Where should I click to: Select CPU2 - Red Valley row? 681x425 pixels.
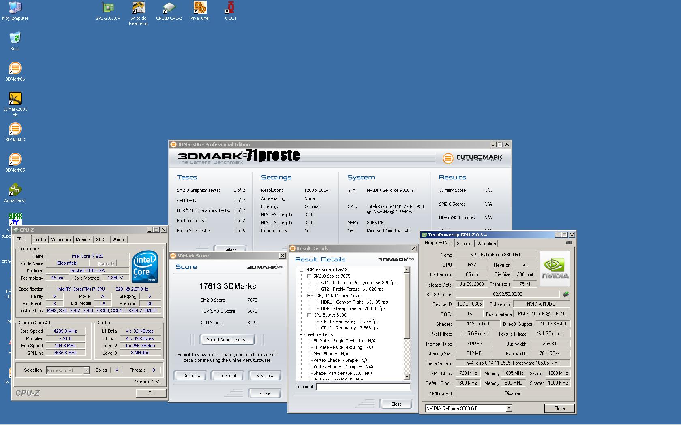[350, 328]
